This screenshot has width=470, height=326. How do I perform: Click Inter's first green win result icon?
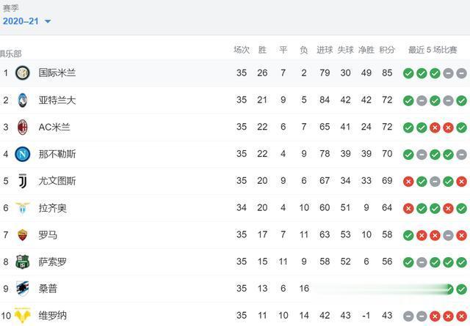(408, 73)
